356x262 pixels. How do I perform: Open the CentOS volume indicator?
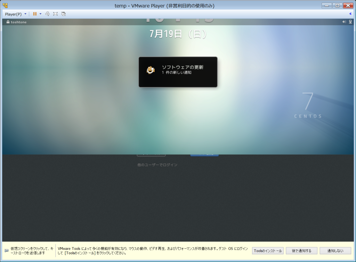344,22
